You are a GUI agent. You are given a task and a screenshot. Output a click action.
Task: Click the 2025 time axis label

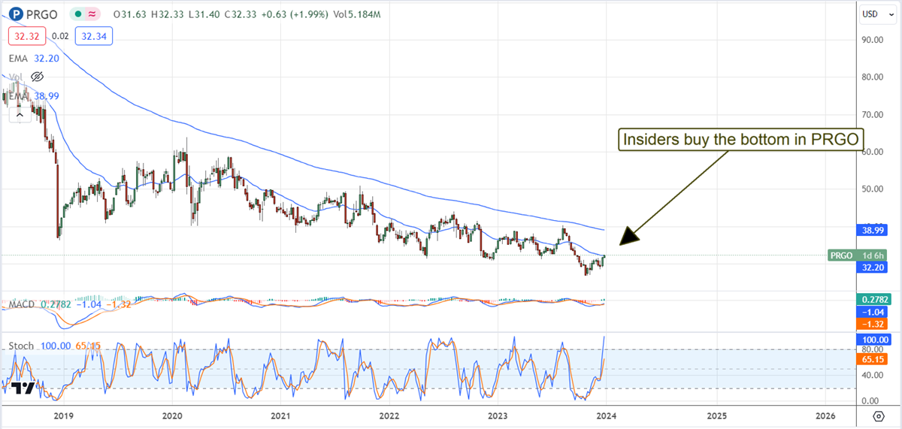[x=716, y=415]
